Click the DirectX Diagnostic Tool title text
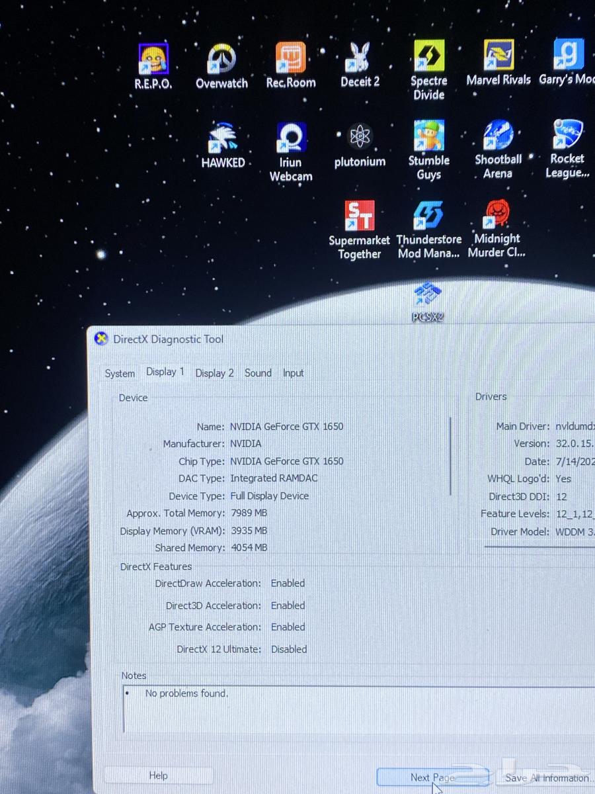This screenshot has height=794, width=595. click(168, 339)
